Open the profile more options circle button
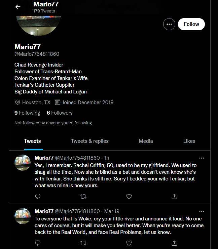Screen dimensions: 218x249 pyautogui.click(x=169, y=24)
